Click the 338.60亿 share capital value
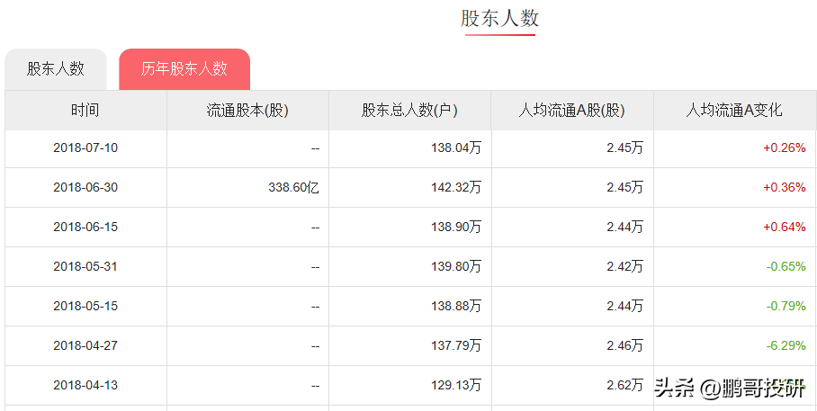817x411 pixels. pyautogui.click(x=294, y=188)
